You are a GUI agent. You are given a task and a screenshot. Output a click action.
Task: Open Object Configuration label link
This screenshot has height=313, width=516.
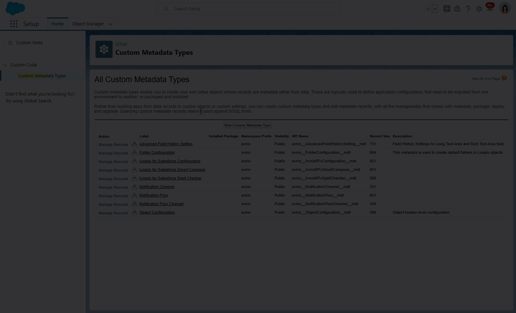[x=157, y=213]
